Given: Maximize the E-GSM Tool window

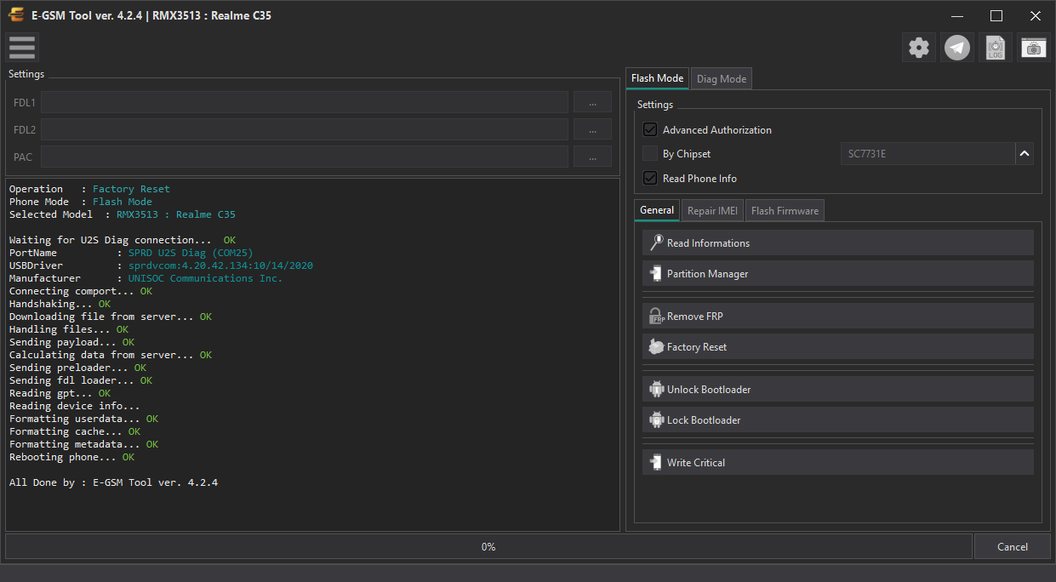Looking at the screenshot, I should click(996, 15).
